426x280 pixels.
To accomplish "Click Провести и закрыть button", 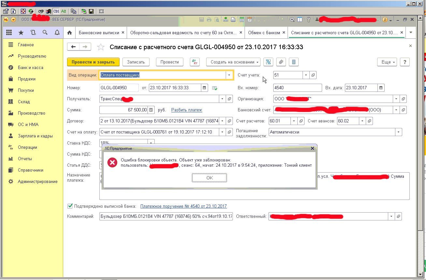I will 93,62.
